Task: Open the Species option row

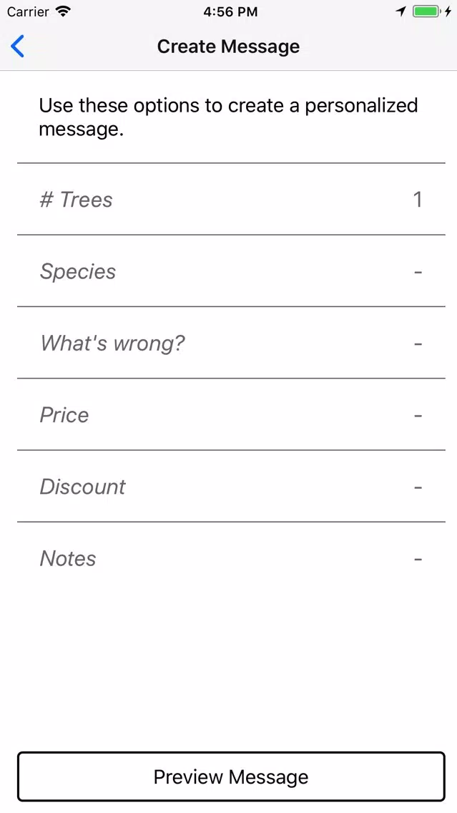Action: 231,271
